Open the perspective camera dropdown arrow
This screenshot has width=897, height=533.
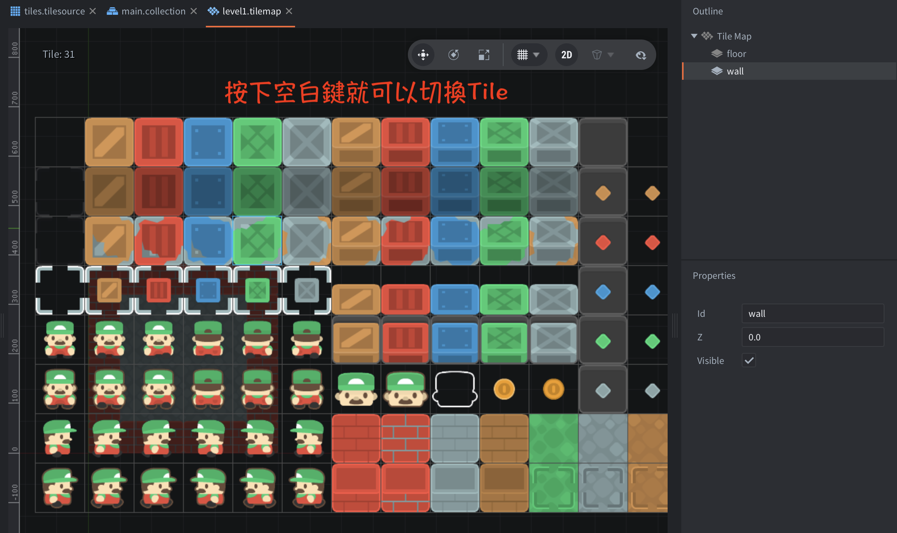(611, 55)
